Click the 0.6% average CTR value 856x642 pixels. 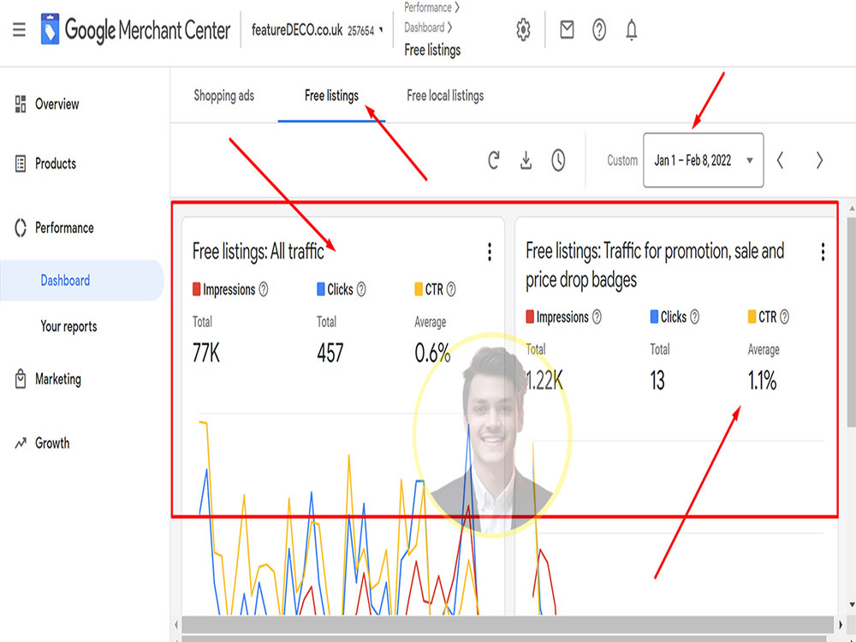432,353
